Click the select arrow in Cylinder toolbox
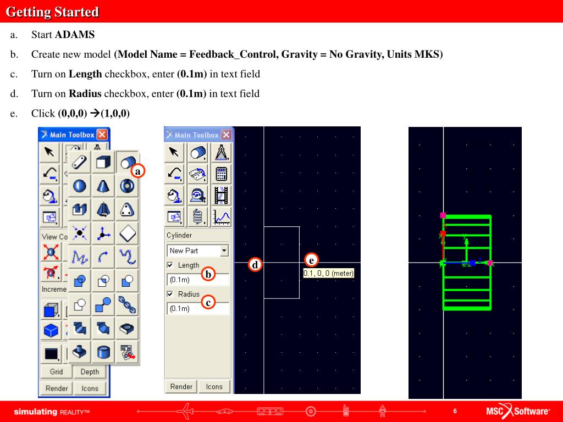563x422 pixels. (174, 153)
